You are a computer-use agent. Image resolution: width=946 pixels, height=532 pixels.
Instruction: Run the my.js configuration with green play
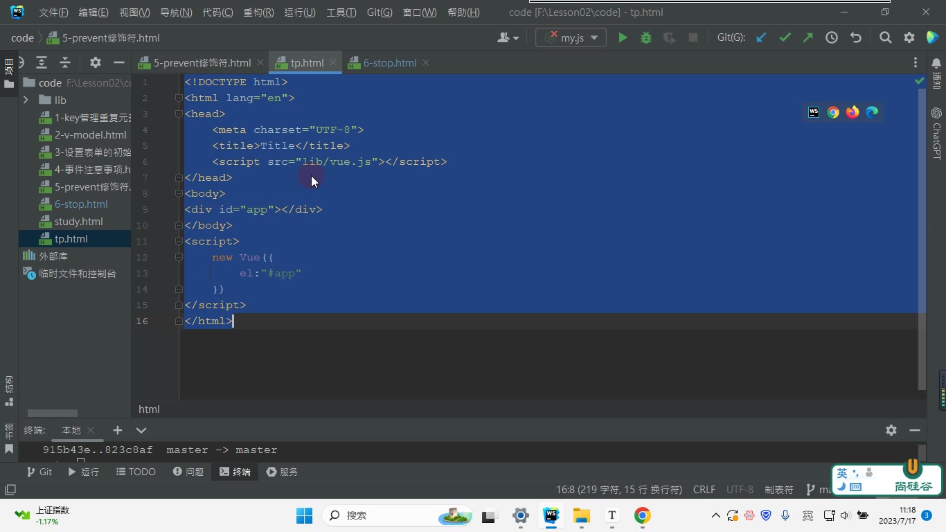(x=623, y=38)
